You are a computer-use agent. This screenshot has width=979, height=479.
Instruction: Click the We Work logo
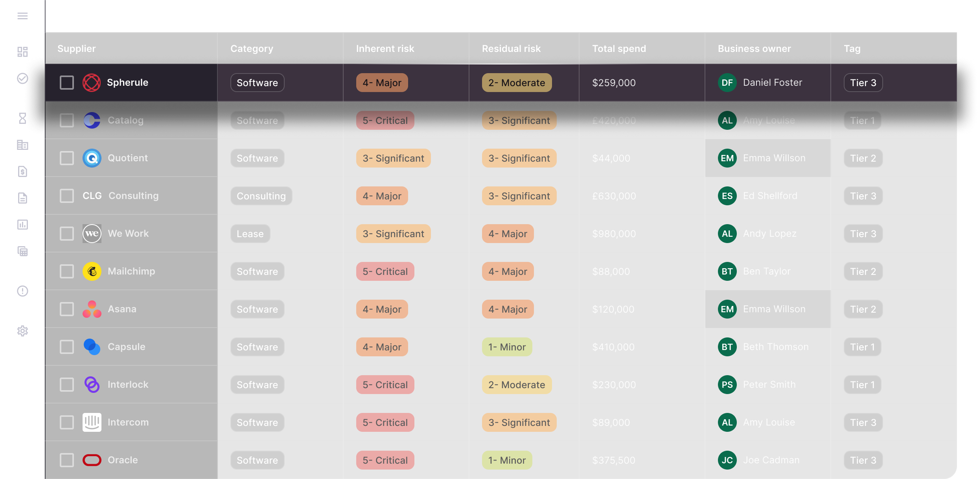click(92, 234)
